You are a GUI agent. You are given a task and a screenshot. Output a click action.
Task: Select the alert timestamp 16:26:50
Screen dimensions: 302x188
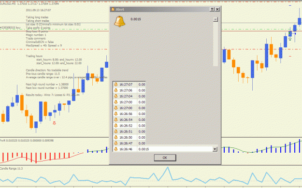tap(126, 137)
